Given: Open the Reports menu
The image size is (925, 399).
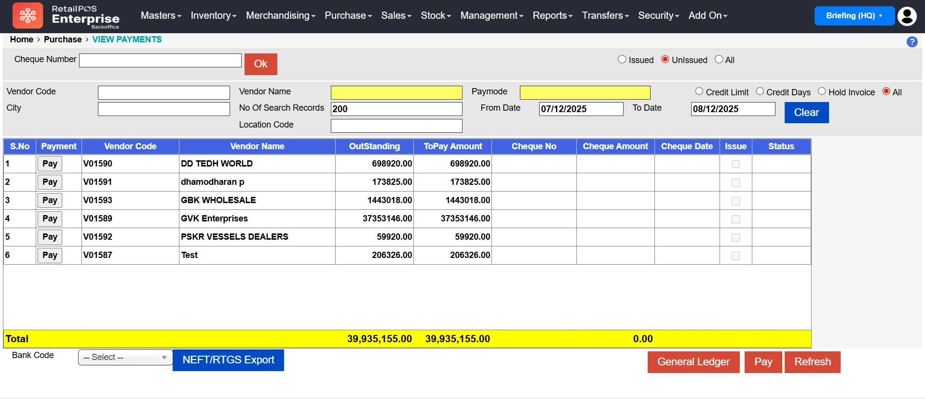Looking at the screenshot, I should click(552, 15).
